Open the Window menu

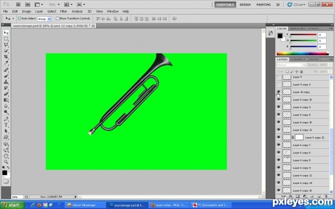click(x=113, y=12)
